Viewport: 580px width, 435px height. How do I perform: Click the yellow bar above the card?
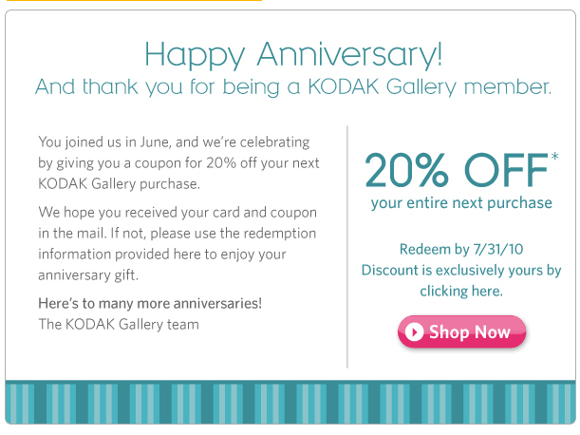click(x=133, y=1)
